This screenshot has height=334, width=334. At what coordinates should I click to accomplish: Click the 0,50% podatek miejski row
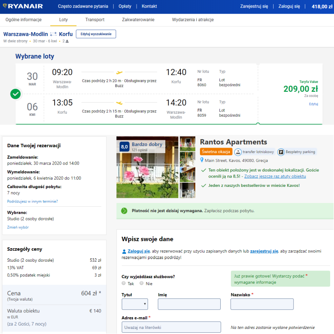54,275
